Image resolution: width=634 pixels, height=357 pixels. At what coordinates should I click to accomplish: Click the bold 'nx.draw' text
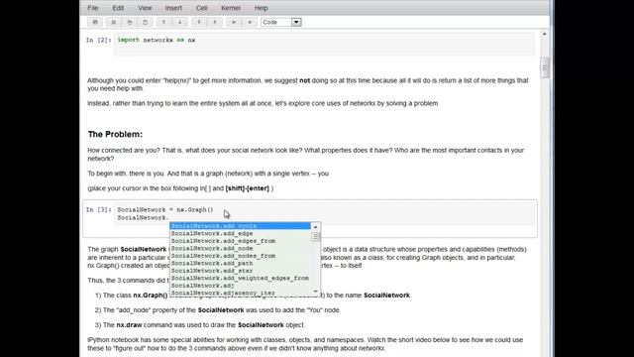(x=129, y=325)
